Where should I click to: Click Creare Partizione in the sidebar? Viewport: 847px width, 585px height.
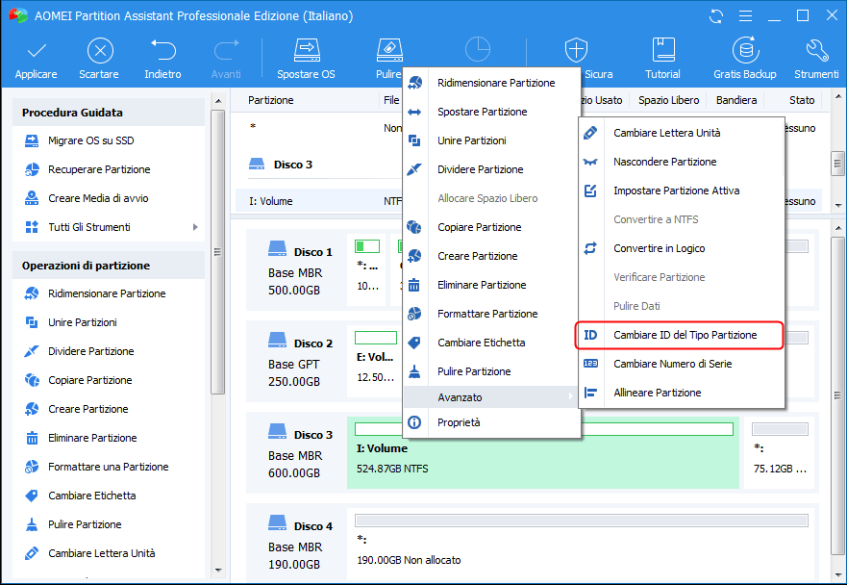[x=88, y=409]
